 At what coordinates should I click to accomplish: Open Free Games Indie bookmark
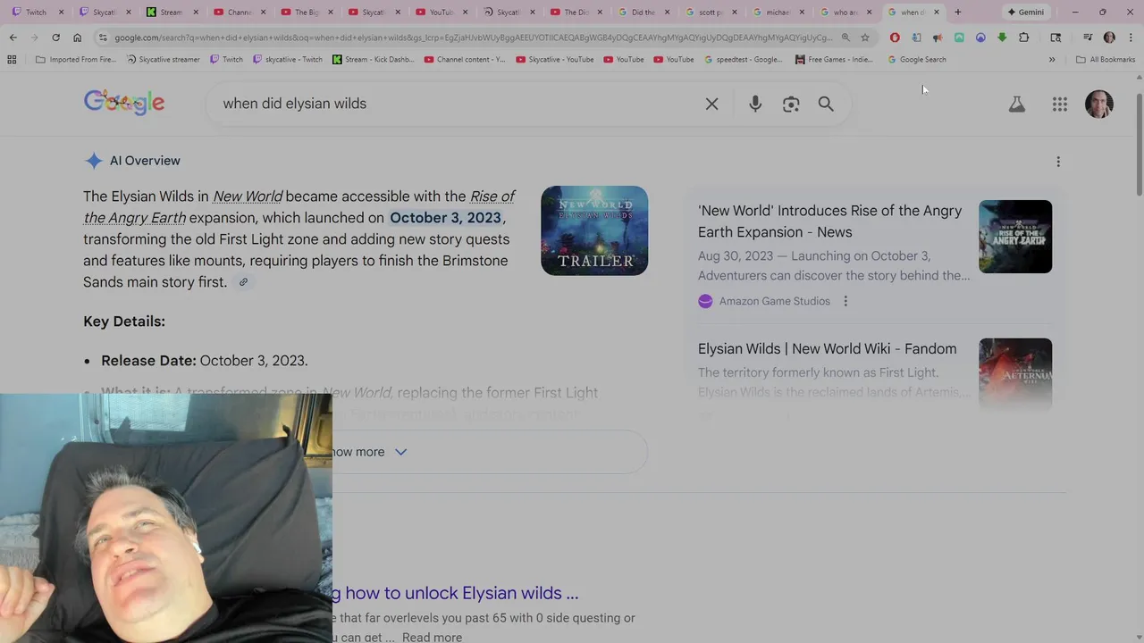pos(834,60)
